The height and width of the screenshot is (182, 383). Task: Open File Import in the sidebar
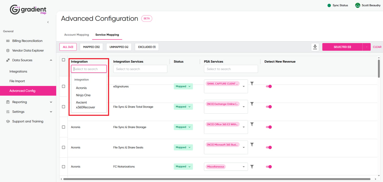click(17, 81)
